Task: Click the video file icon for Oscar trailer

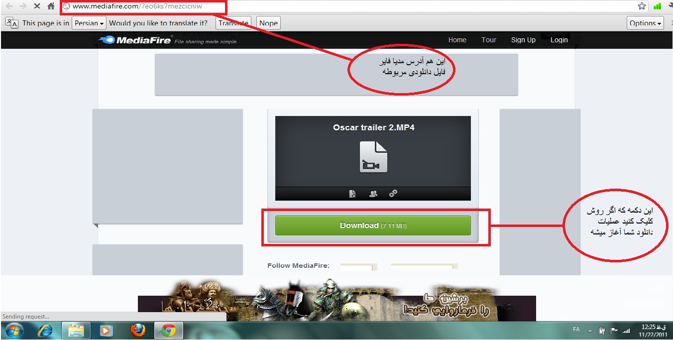Action: pos(373,157)
